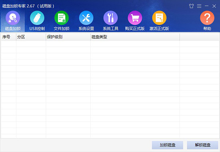Minimize the 磁盘加锁专家 window
Screen dimensions: 220x152
pos(206,6)
